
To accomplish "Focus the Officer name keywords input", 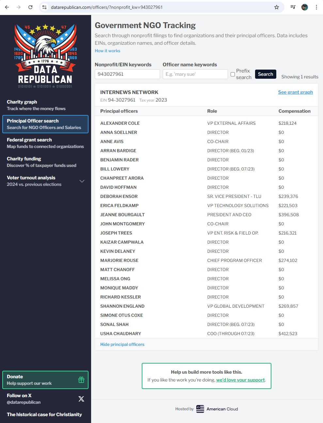I will [x=195, y=74].
